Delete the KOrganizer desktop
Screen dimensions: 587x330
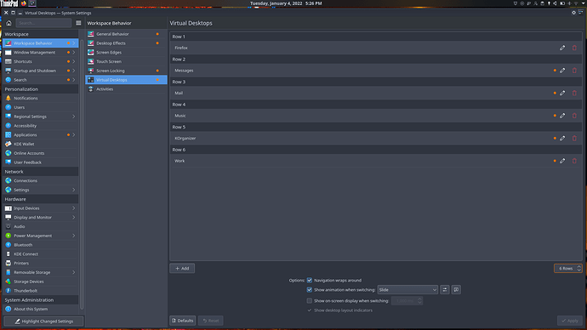pyautogui.click(x=574, y=138)
